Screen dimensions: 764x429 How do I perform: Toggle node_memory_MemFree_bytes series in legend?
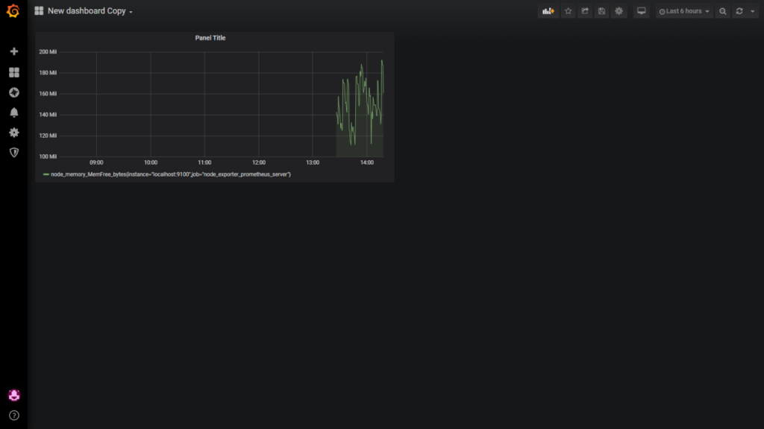click(x=170, y=174)
